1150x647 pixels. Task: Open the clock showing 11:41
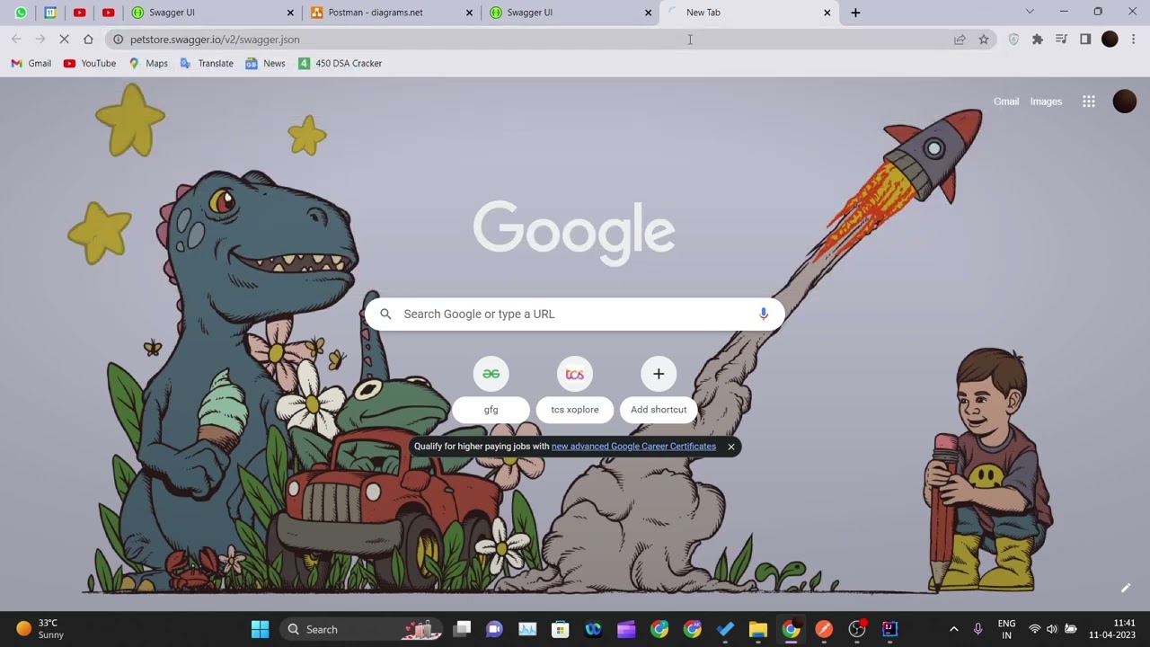coord(1112,629)
